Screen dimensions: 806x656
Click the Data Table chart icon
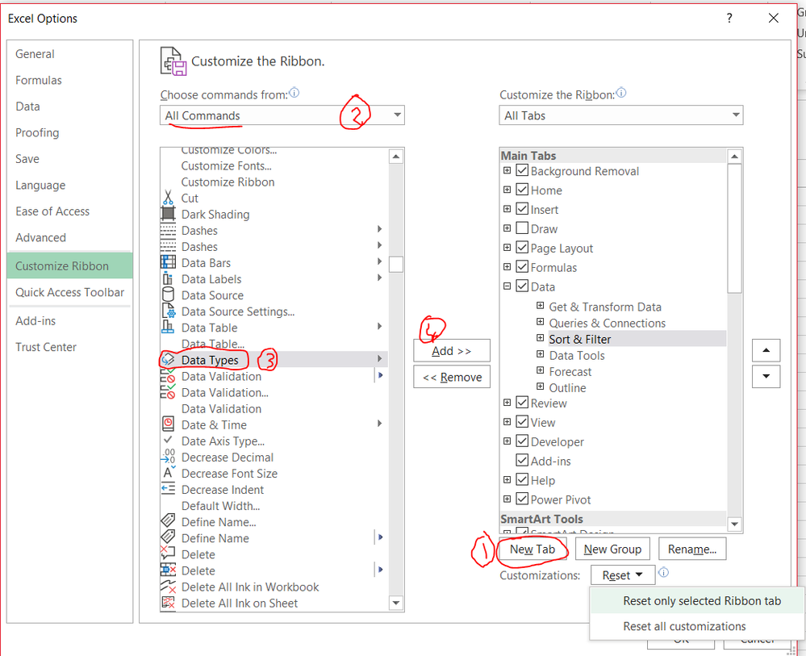168,327
